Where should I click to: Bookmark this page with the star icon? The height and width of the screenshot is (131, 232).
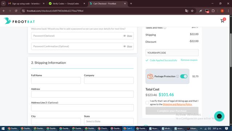click(x=192, y=11)
